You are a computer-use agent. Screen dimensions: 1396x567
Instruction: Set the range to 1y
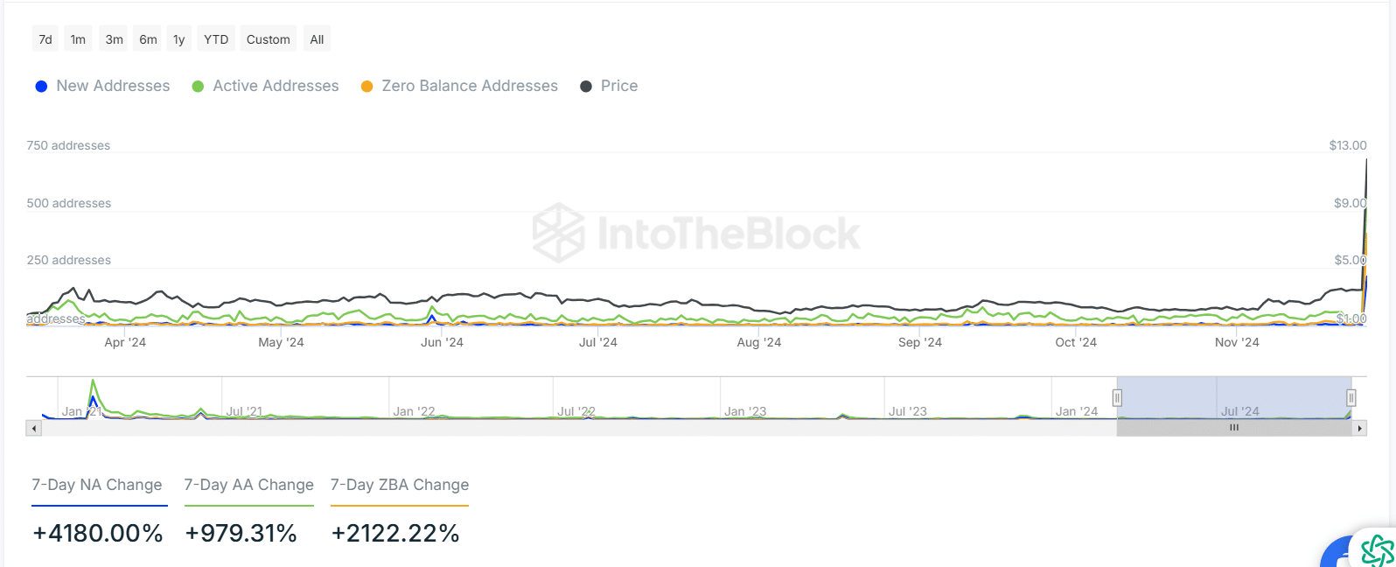179,39
